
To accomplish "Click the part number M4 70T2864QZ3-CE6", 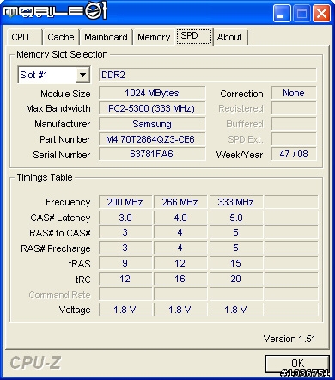I will pyautogui.click(x=152, y=139).
